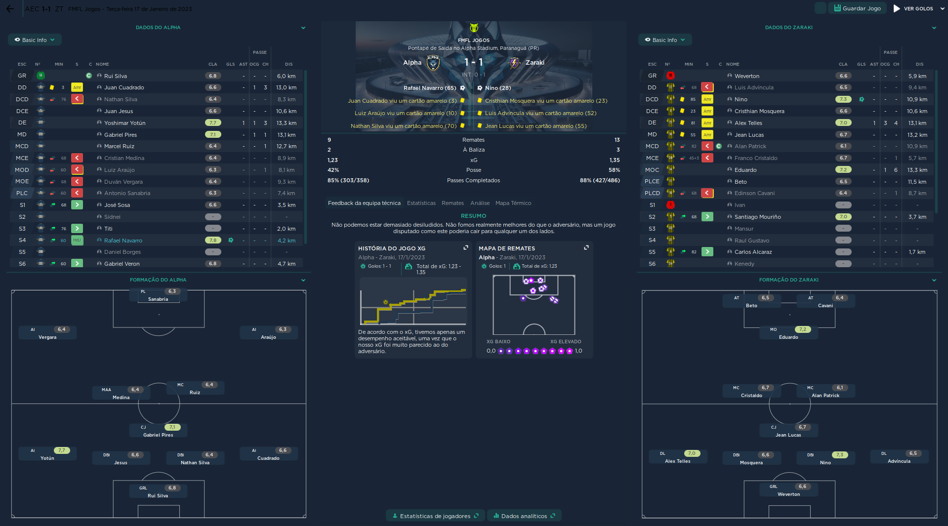
Task: Open Basic Info dropdown for Zaraki
Action: [x=665, y=40]
